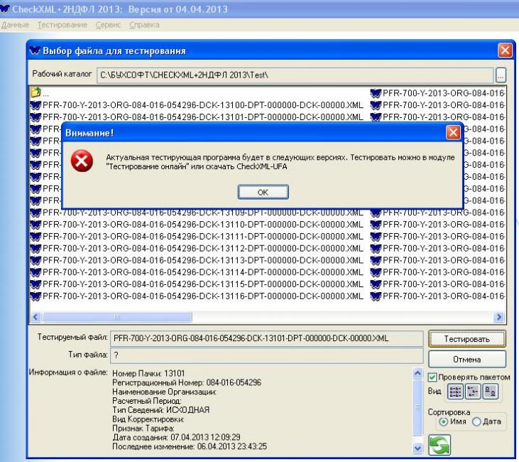Toggle the Проверять пакетом checkbox
This screenshot has height=462, width=519.
click(432, 377)
